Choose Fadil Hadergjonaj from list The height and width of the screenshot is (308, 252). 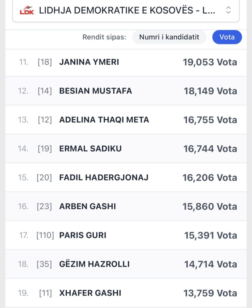(x=104, y=177)
